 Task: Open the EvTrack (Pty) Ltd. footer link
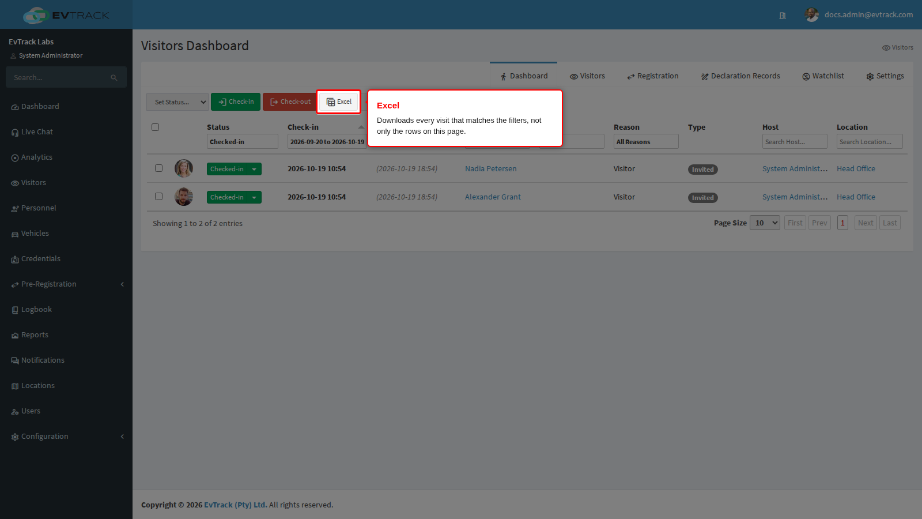235,505
